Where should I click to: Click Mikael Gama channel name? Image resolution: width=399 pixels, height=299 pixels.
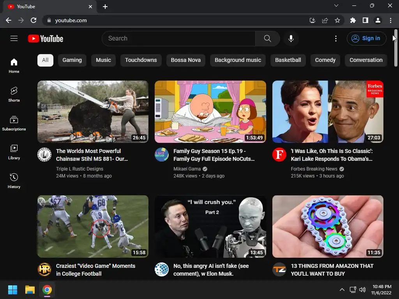coord(187,169)
